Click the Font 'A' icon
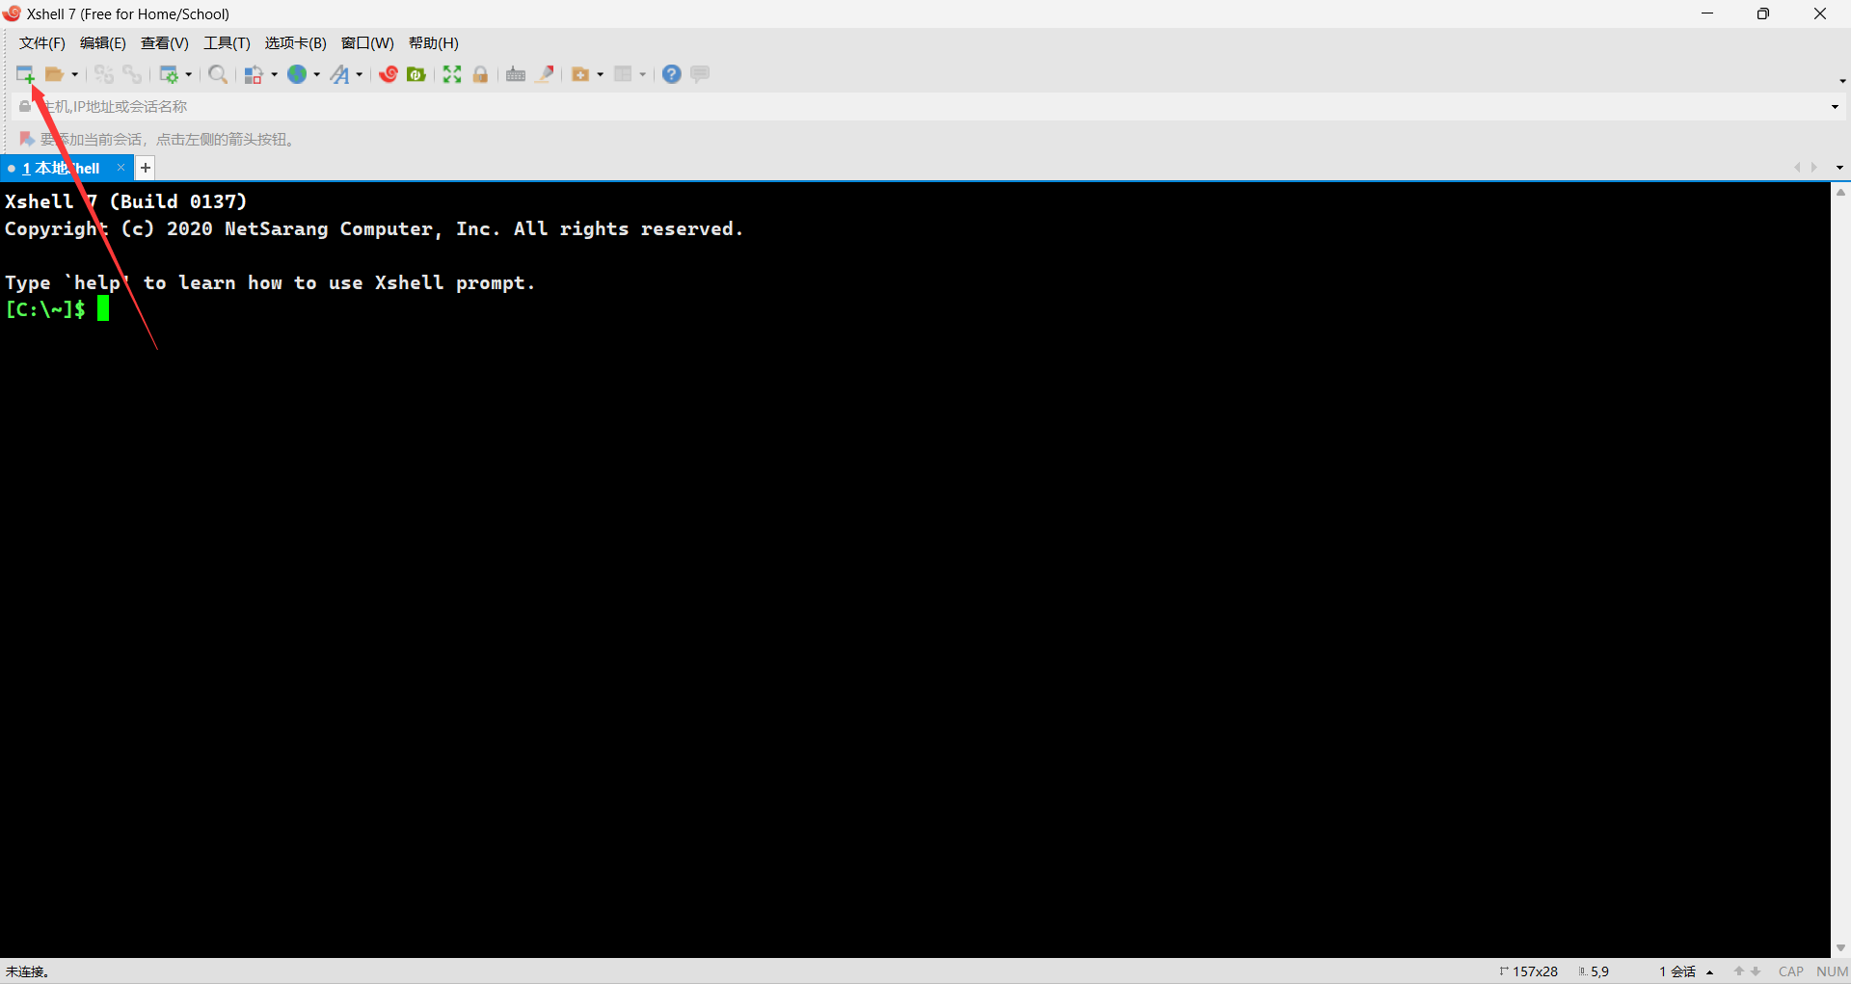This screenshot has width=1851, height=984. tap(340, 74)
